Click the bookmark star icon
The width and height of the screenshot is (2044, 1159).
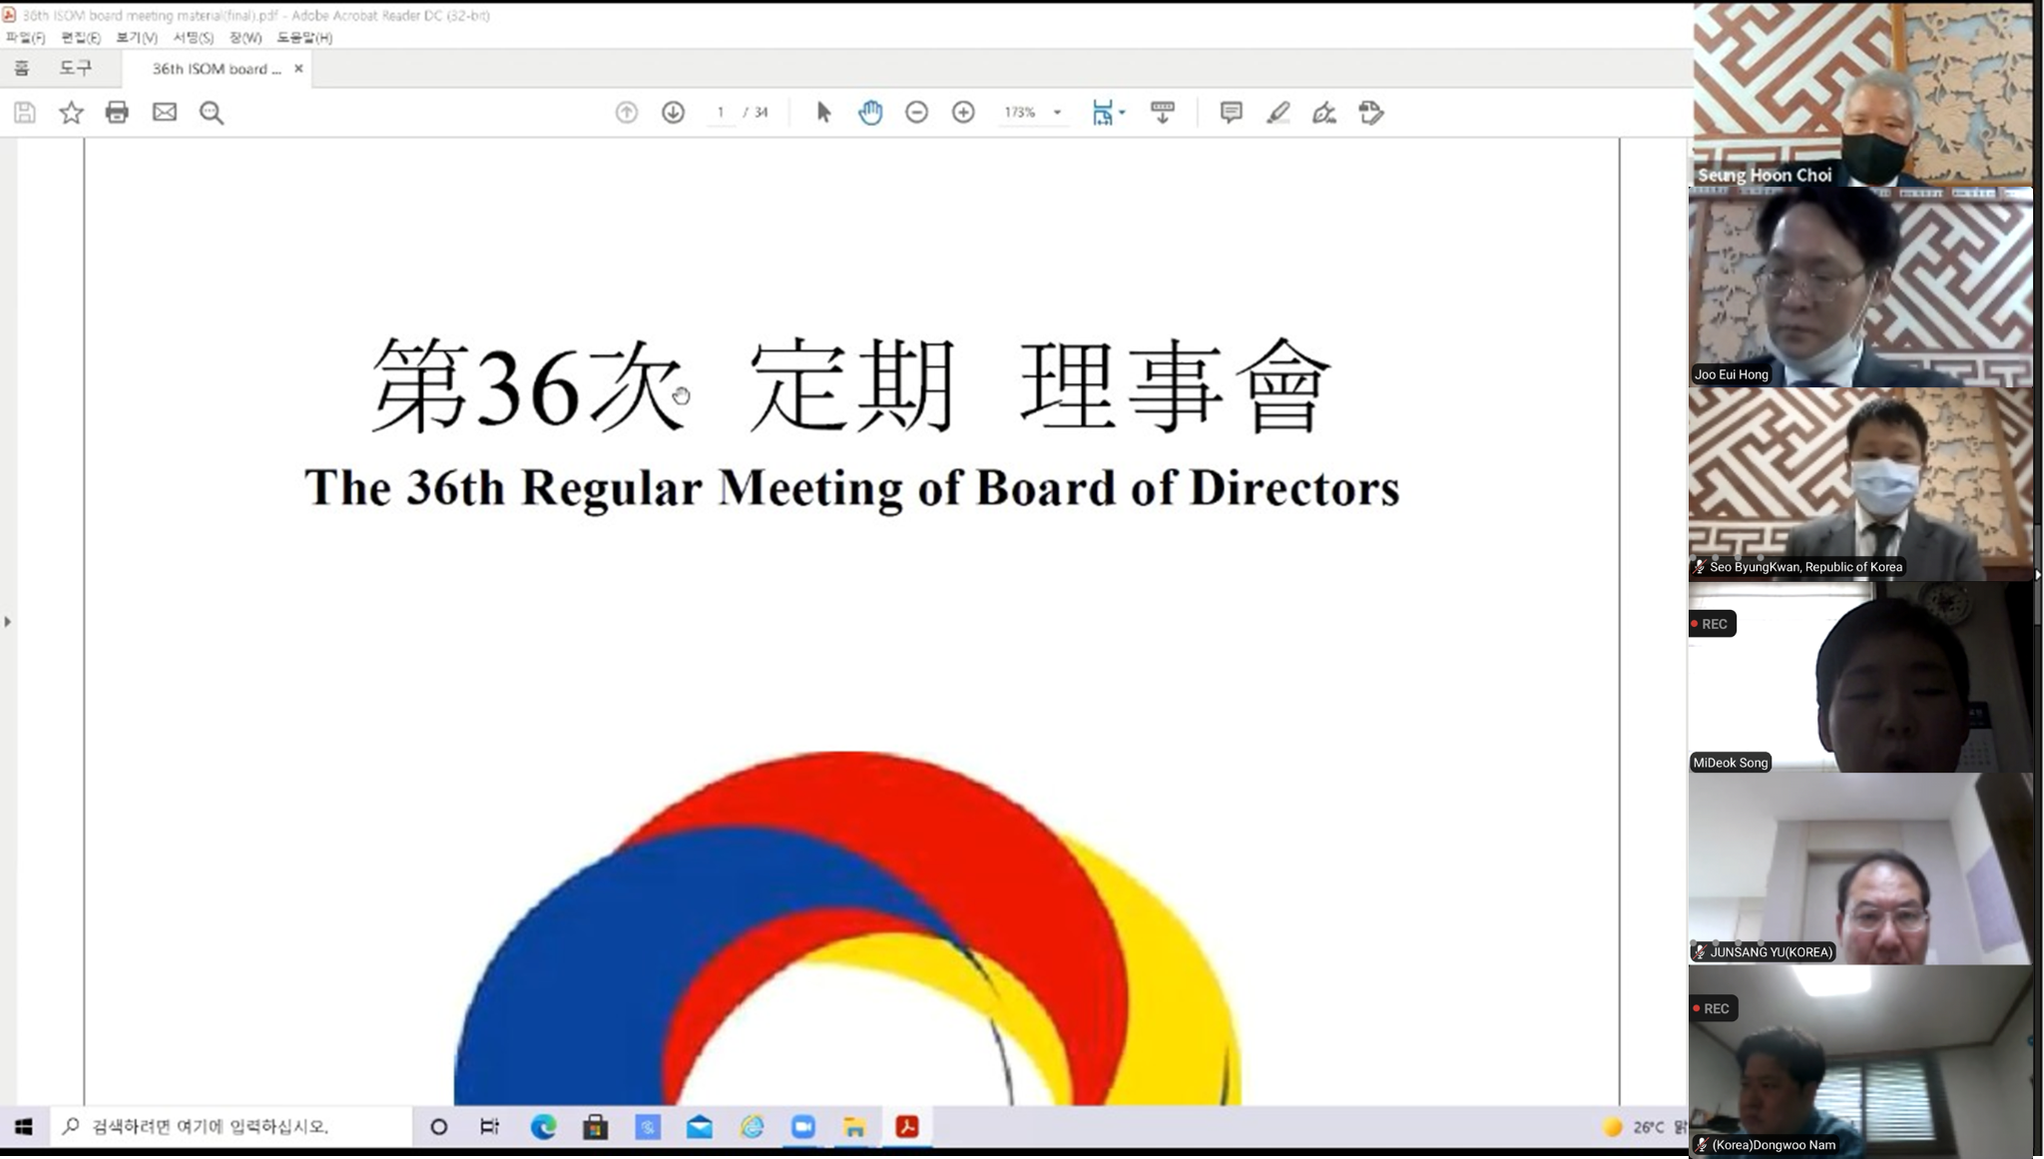coord(71,113)
